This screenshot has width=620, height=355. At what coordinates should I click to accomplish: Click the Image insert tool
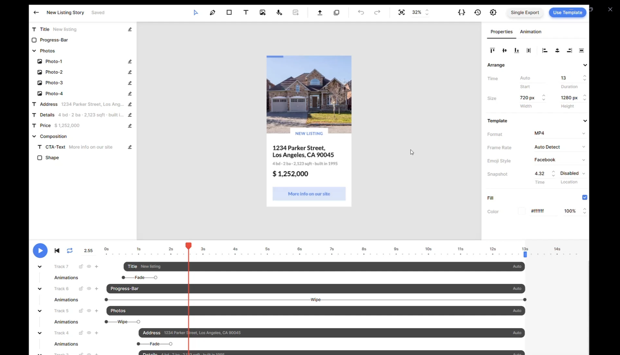(262, 12)
